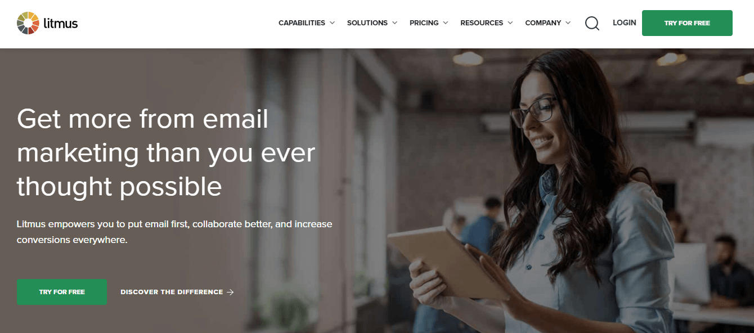
Task: Select the Company menu label
Action: [543, 23]
